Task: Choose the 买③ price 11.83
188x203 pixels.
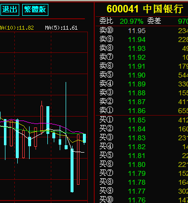Action: [137, 138]
